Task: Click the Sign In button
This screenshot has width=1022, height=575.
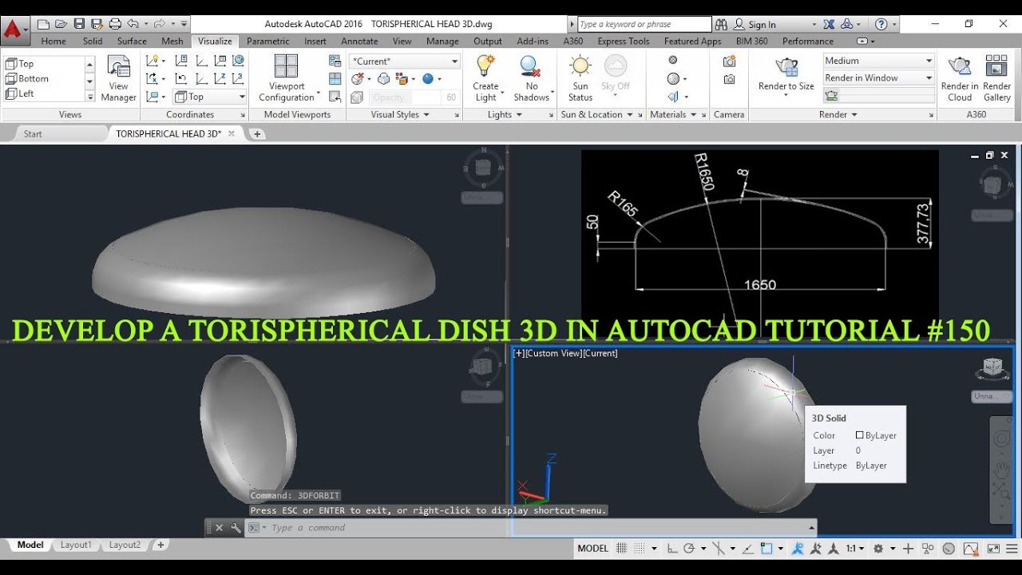Action: [x=755, y=25]
